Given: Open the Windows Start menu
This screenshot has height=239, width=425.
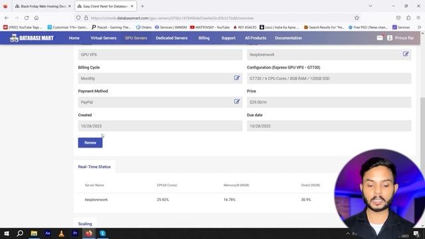Looking at the screenshot, I should [7, 233].
